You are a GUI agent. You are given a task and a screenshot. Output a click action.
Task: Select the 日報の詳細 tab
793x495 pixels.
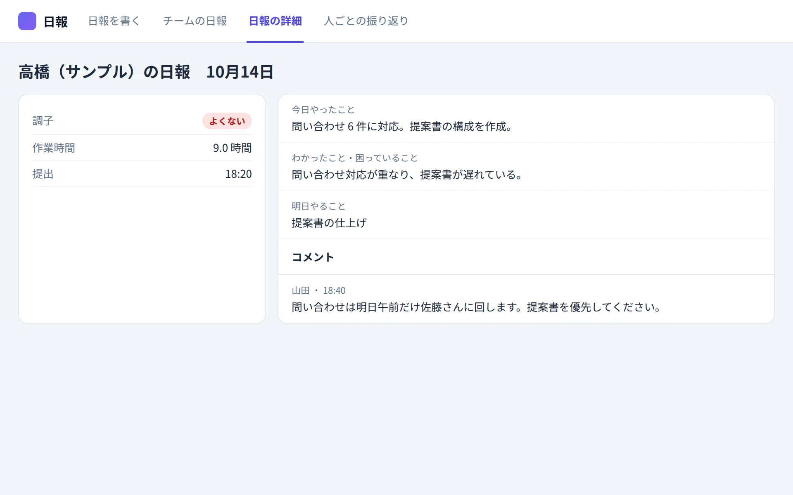point(275,21)
